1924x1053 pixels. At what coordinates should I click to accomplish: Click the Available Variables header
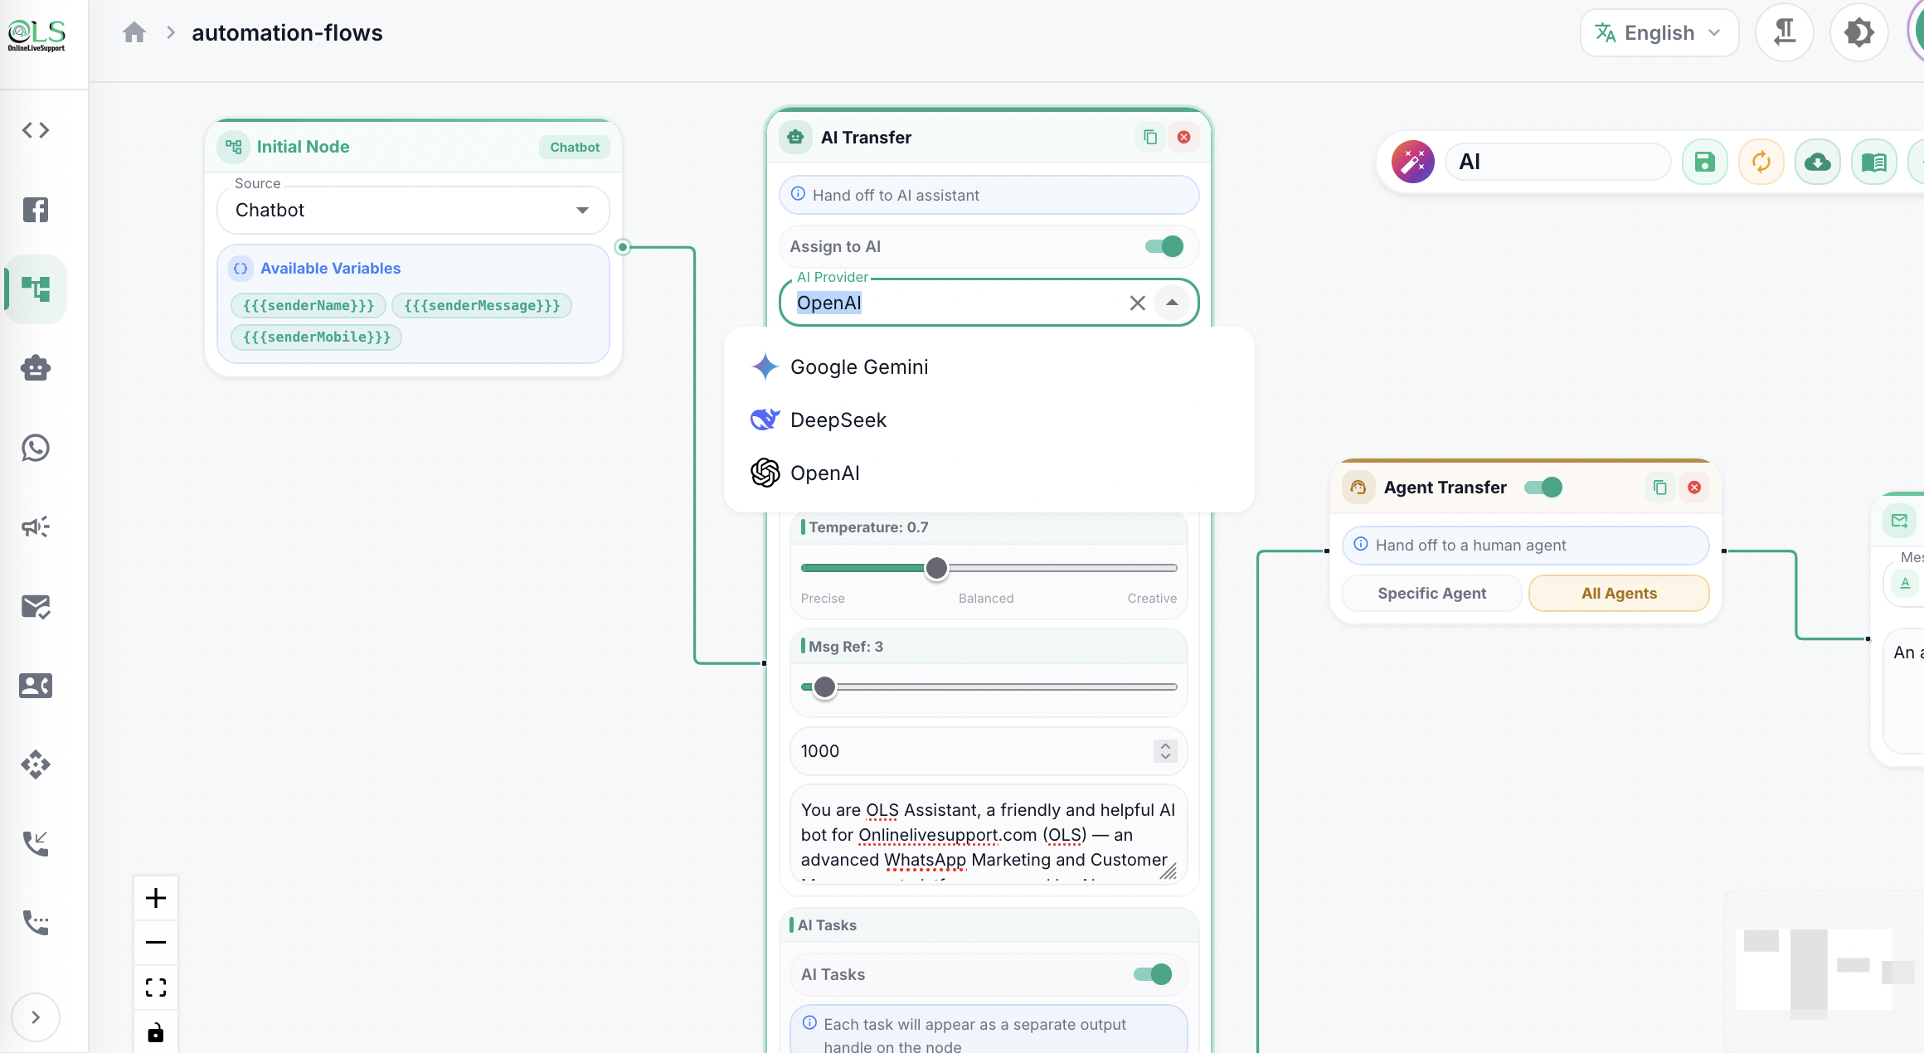[x=330, y=268]
